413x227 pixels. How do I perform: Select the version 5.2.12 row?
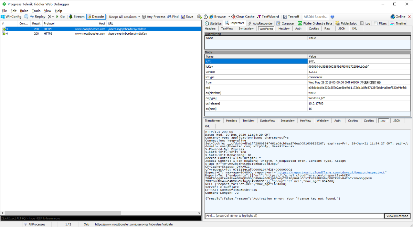tap(307, 72)
